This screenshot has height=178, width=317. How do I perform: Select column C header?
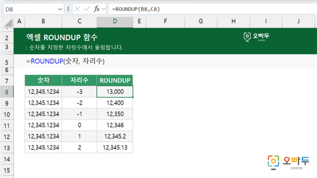tap(79, 21)
